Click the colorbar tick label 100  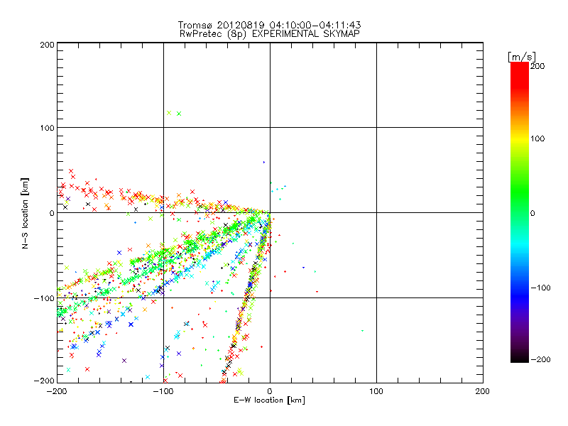(538, 138)
